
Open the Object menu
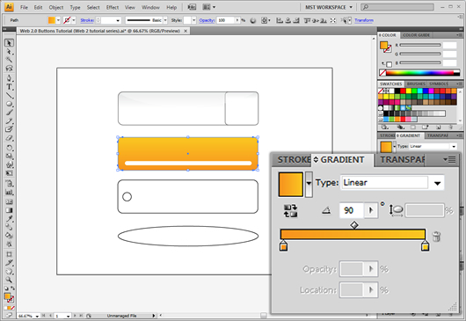coord(56,7)
